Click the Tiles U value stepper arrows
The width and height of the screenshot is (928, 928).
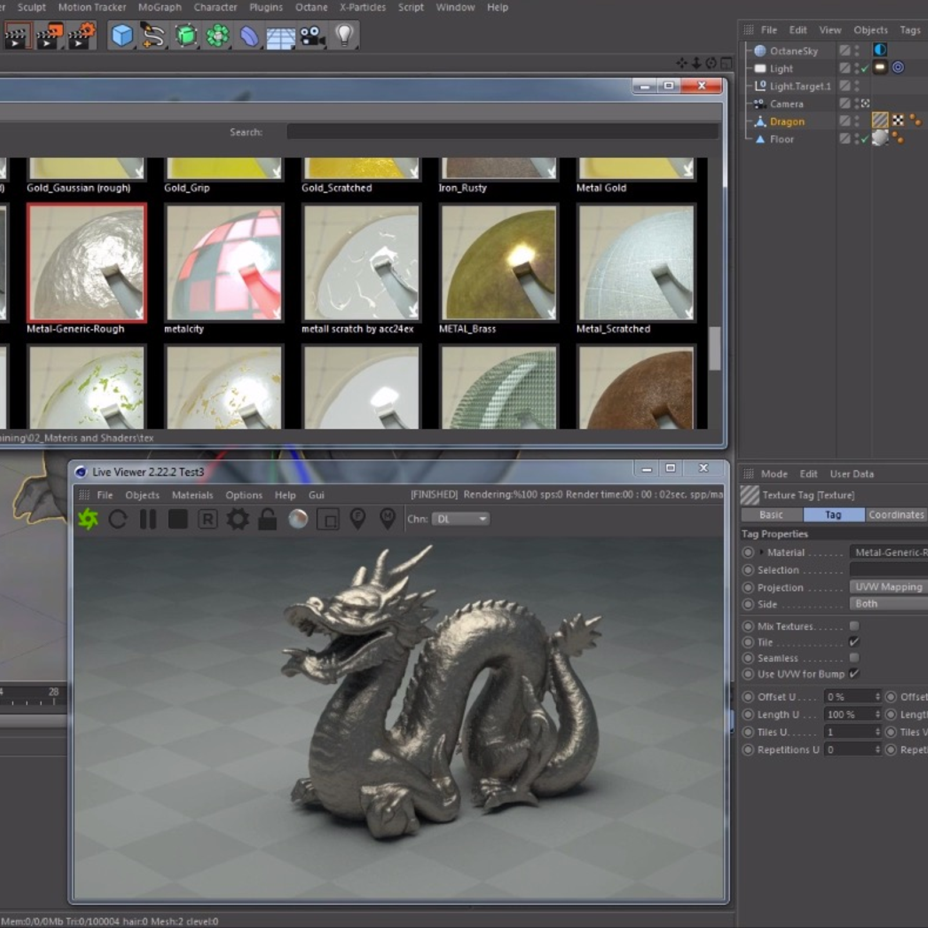(x=877, y=732)
